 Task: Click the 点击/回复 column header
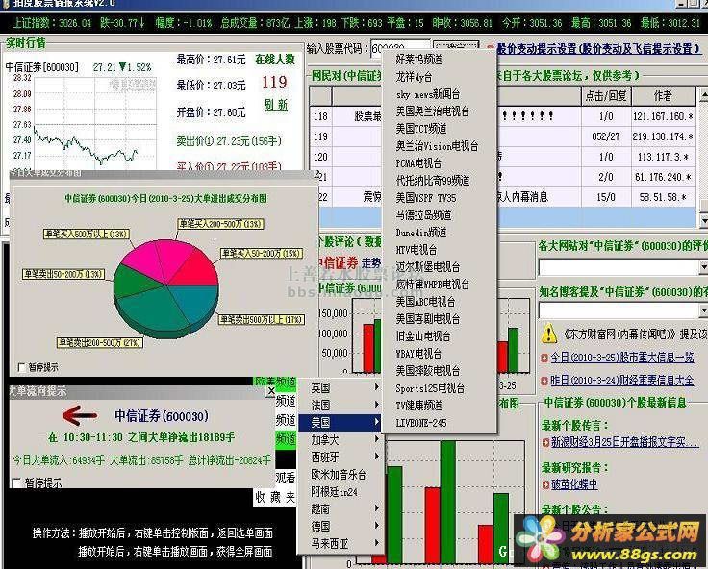(606, 96)
